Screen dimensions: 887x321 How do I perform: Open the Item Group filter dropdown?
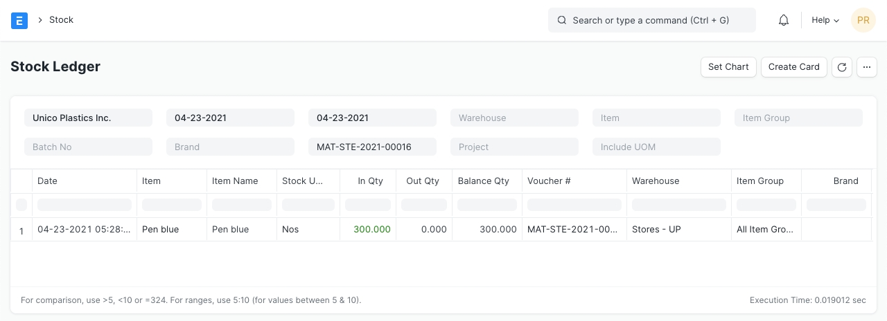pyautogui.click(x=798, y=118)
